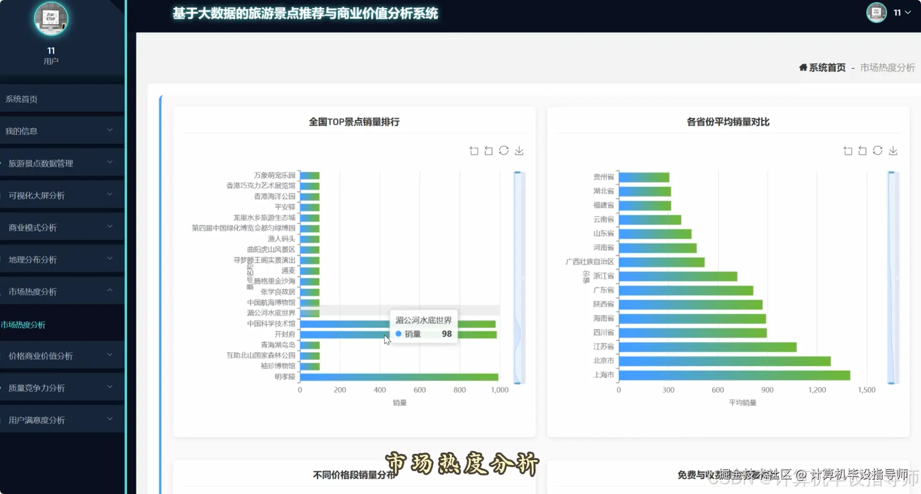Select the data zoom tool on TOP景点销量排行 chart

tap(474, 151)
